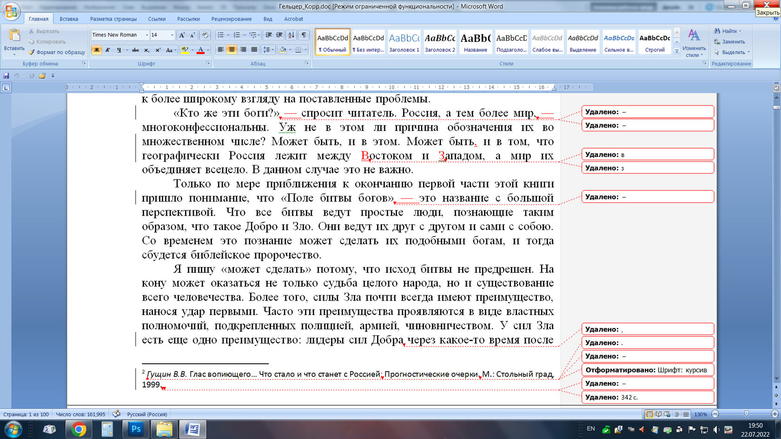
Task: Click the 130% zoom level
Action: point(701,414)
